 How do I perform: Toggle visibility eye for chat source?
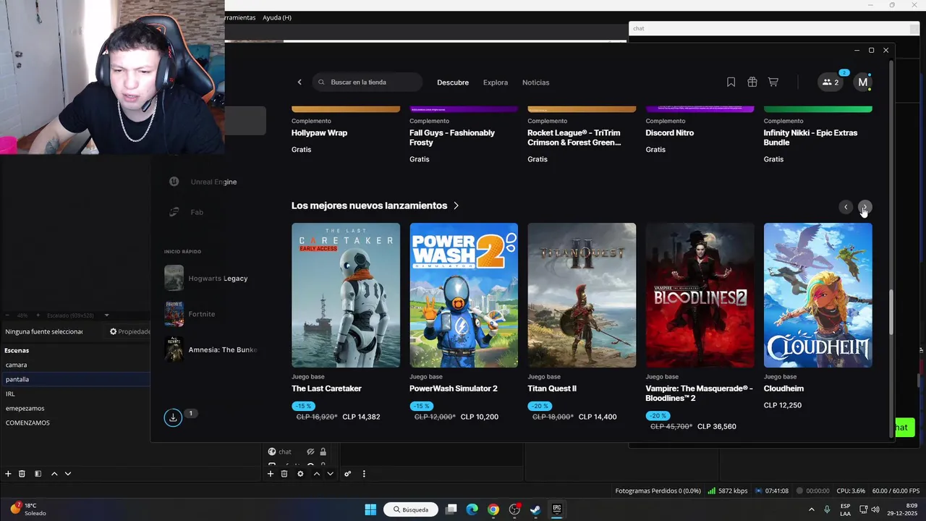point(310,452)
